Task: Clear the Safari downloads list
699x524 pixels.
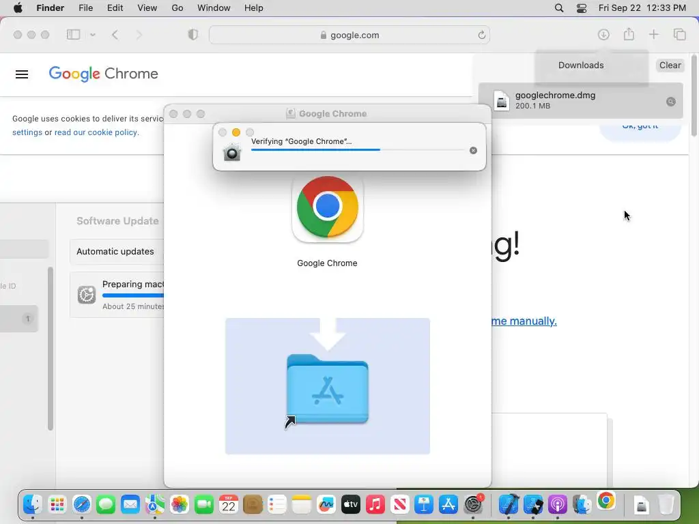Action: pyautogui.click(x=670, y=65)
